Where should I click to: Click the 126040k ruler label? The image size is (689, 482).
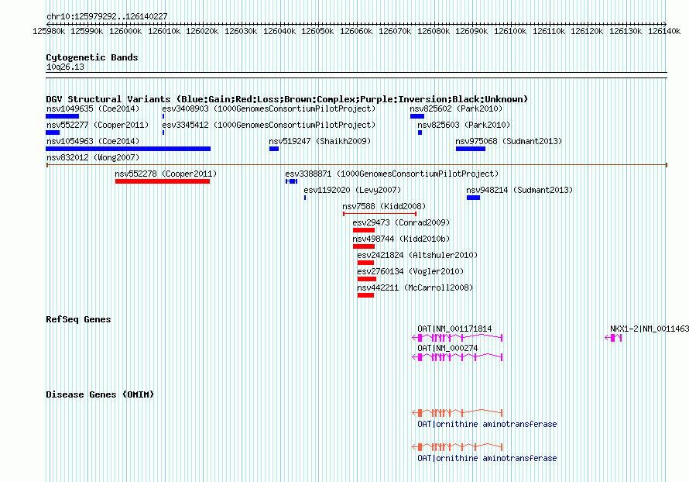pyautogui.click(x=279, y=31)
